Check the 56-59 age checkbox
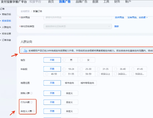Viewport: 153px width, 118px height. point(81,74)
